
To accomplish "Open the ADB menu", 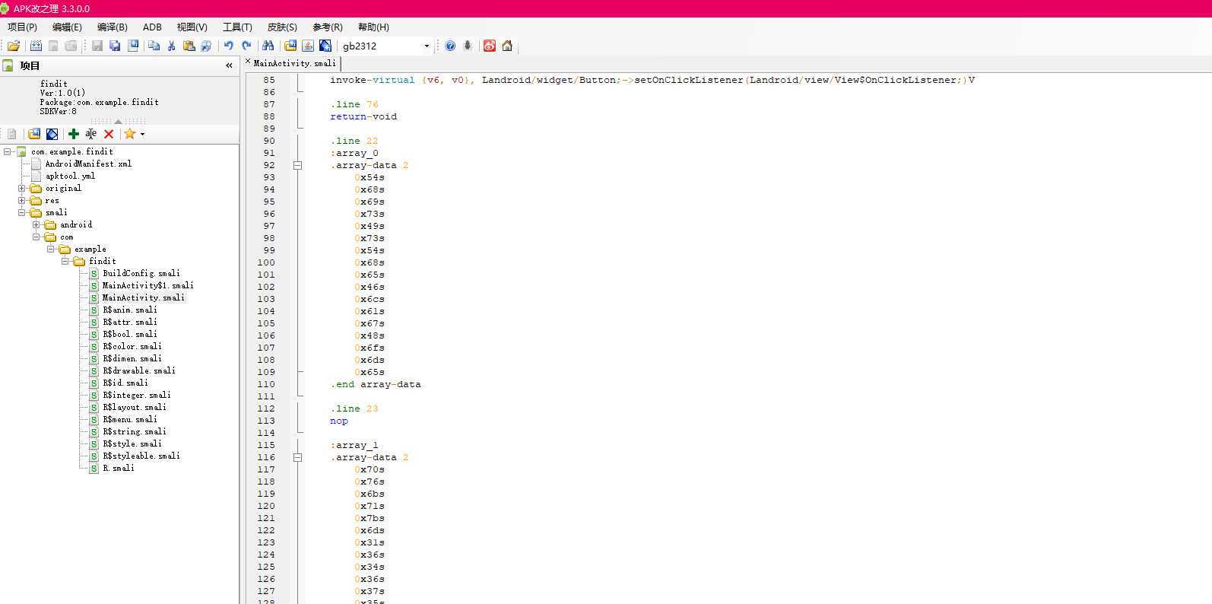I will coord(152,27).
